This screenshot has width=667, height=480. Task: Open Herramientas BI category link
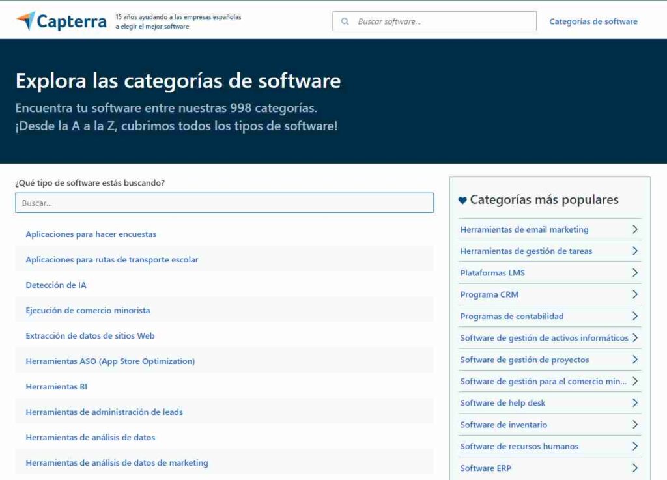coord(56,387)
